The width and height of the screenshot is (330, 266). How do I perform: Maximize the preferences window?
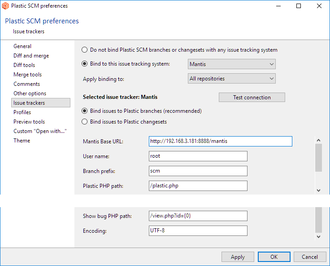(x=299, y=6)
